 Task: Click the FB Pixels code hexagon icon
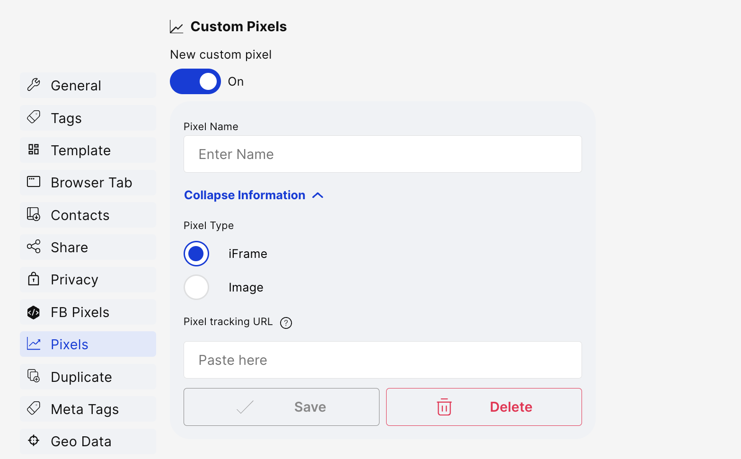pos(34,312)
